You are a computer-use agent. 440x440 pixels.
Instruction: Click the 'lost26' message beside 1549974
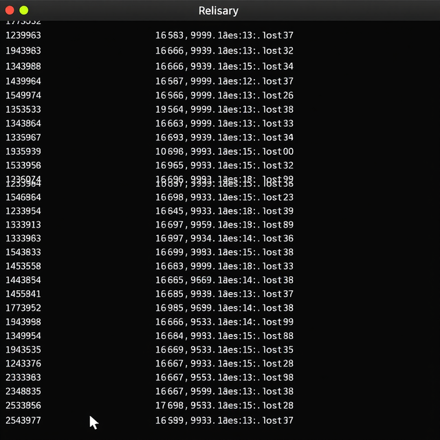[x=278, y=96]
